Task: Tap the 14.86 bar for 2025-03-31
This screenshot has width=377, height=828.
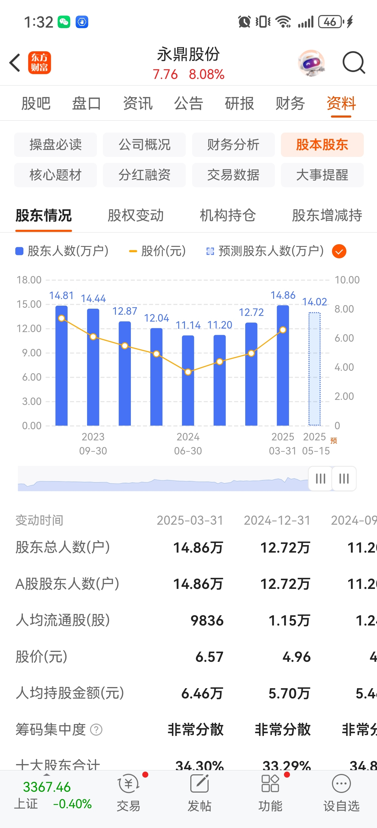Action: 283,365
